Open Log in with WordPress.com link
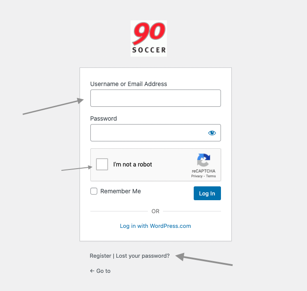 point(155,226)
